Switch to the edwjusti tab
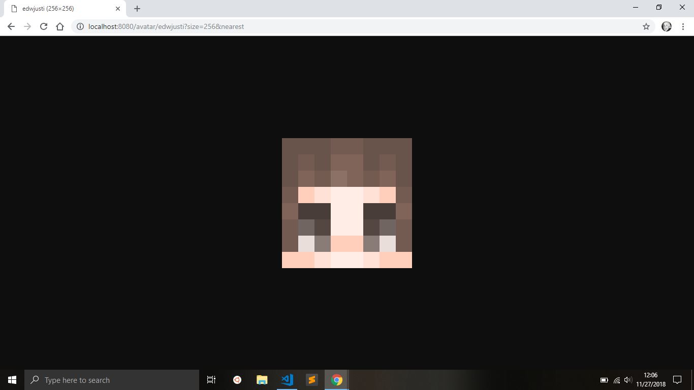The width and height of the screenshot is (694, 390). pyautogui.click(x=61, y=8)
